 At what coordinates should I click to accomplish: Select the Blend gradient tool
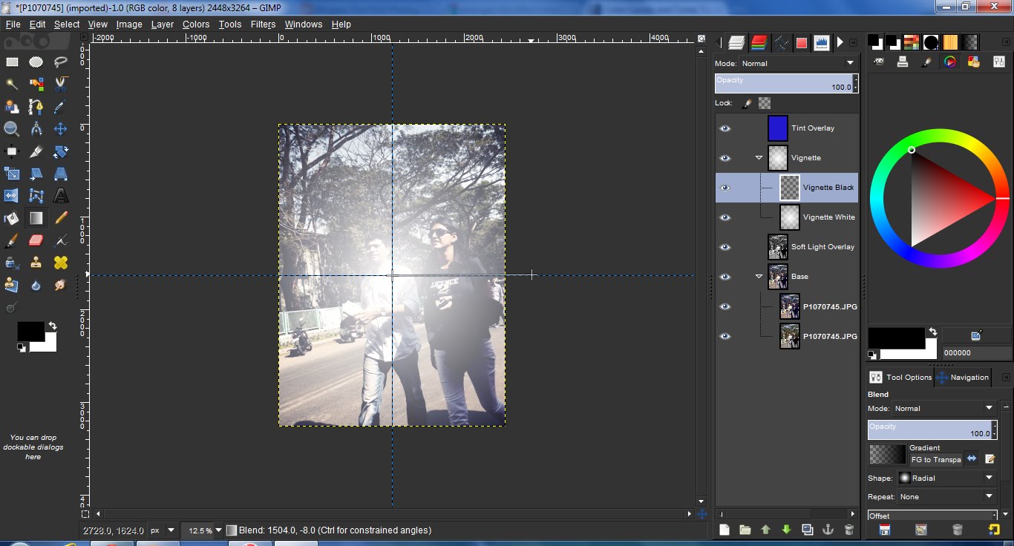(x=36, y=217)
